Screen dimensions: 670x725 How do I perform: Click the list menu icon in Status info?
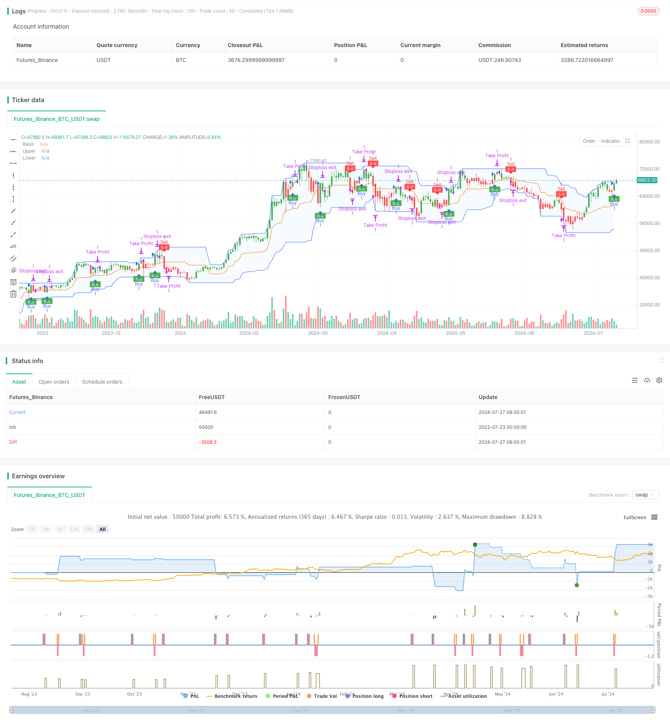pos(635,380)
